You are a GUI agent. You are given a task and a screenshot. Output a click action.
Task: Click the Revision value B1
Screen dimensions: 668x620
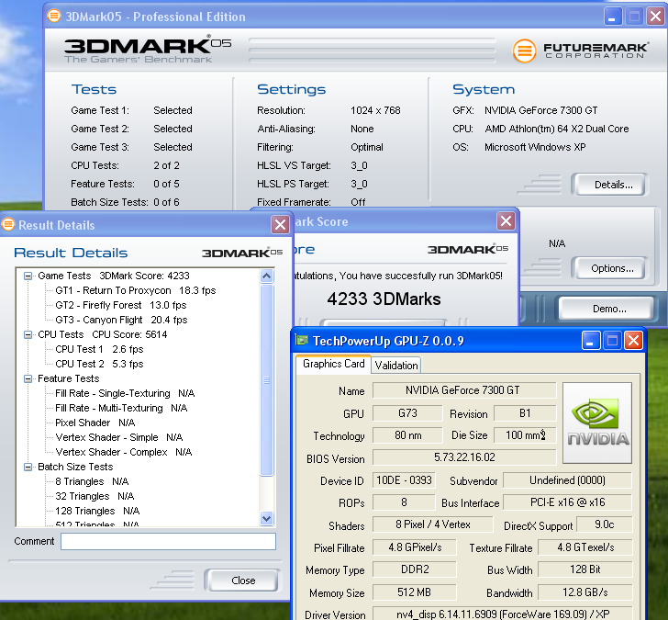[525, 412]
